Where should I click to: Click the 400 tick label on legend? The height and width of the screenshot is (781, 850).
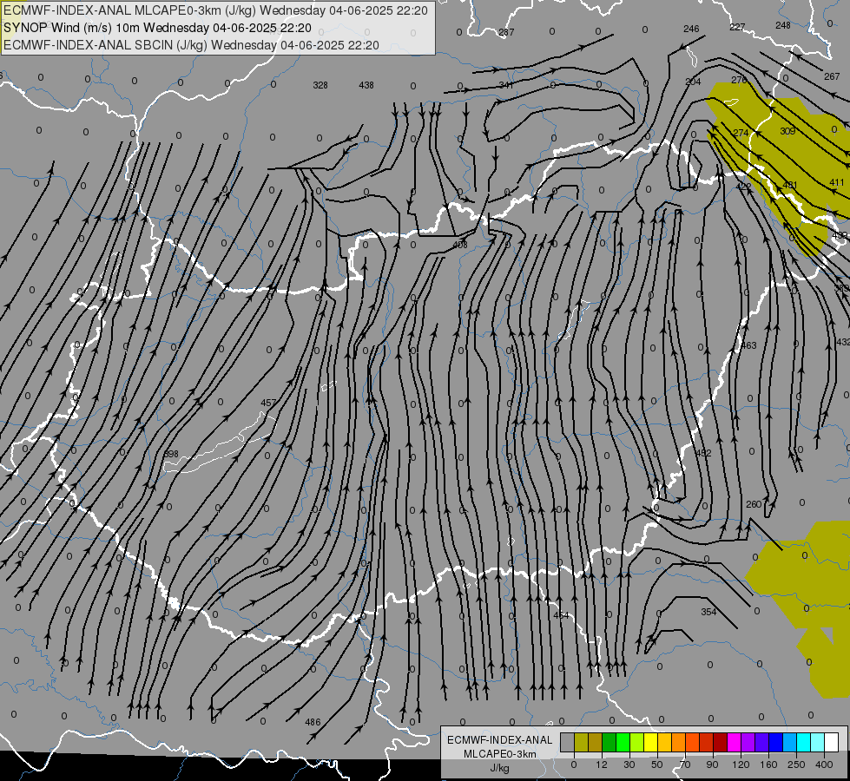pos(824,765)
